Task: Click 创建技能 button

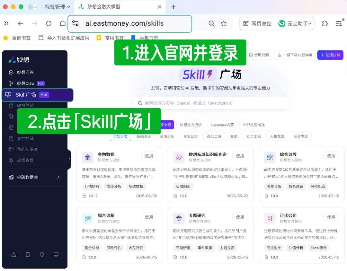Action: tap(330, 55)
